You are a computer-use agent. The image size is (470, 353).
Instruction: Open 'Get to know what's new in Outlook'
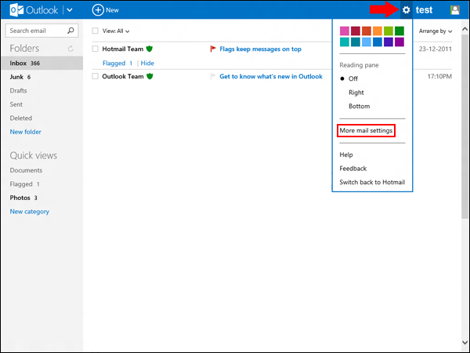271,76
